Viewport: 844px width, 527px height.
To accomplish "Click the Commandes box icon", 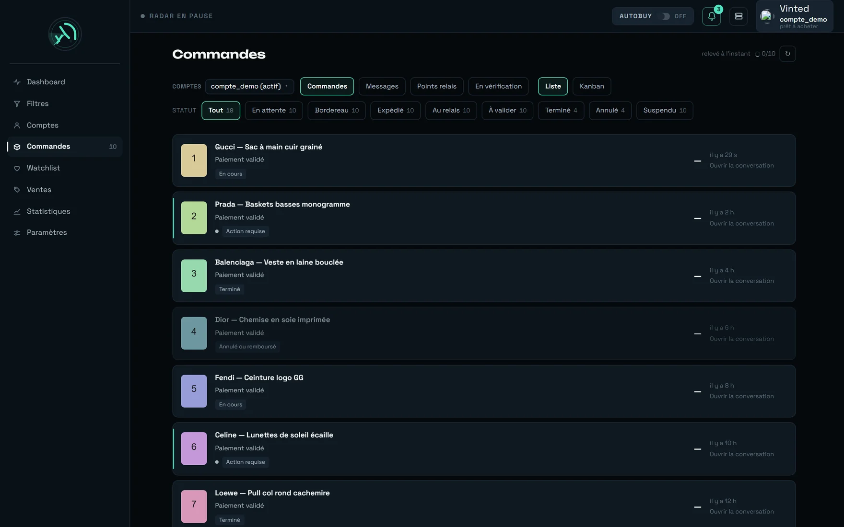I will pyautogui.click(x=17, y=147).
